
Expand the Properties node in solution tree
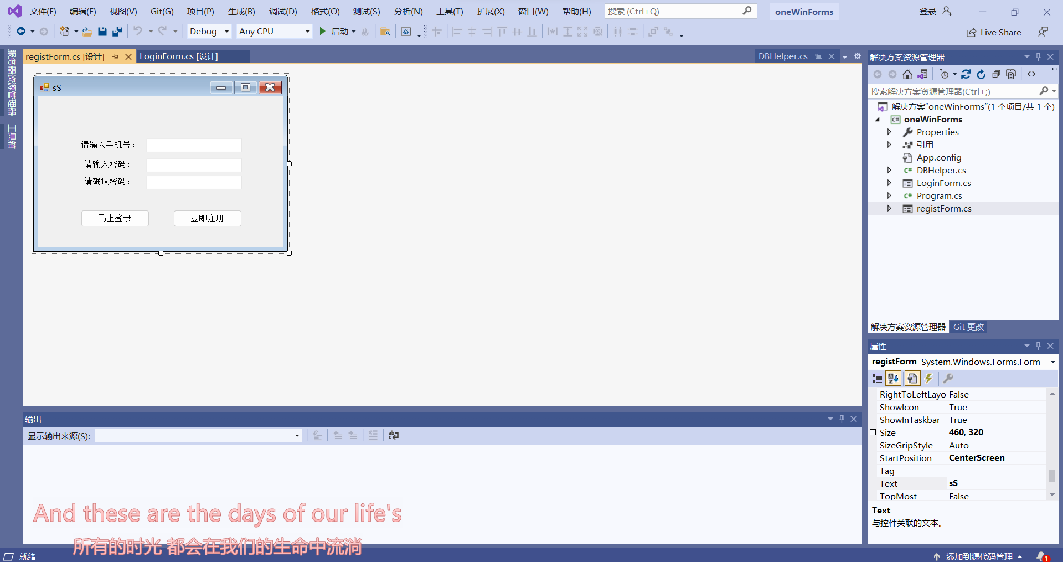pyautogui.click(x=889, y=132)
